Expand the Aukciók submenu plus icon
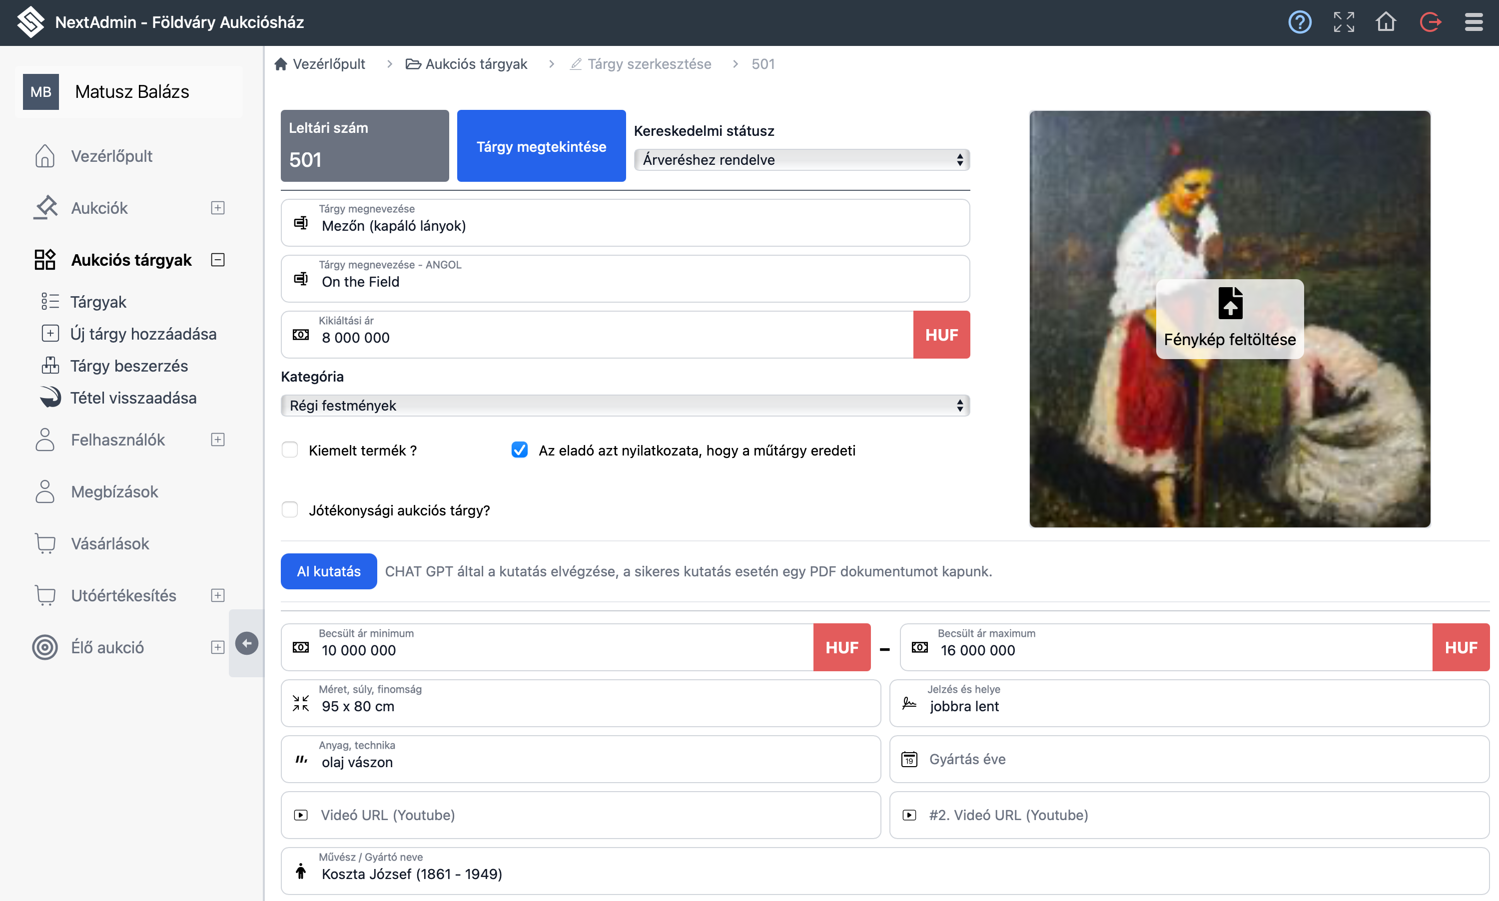Image resolution: width=1499 pixels, height=901 pixels. point(217,208)
